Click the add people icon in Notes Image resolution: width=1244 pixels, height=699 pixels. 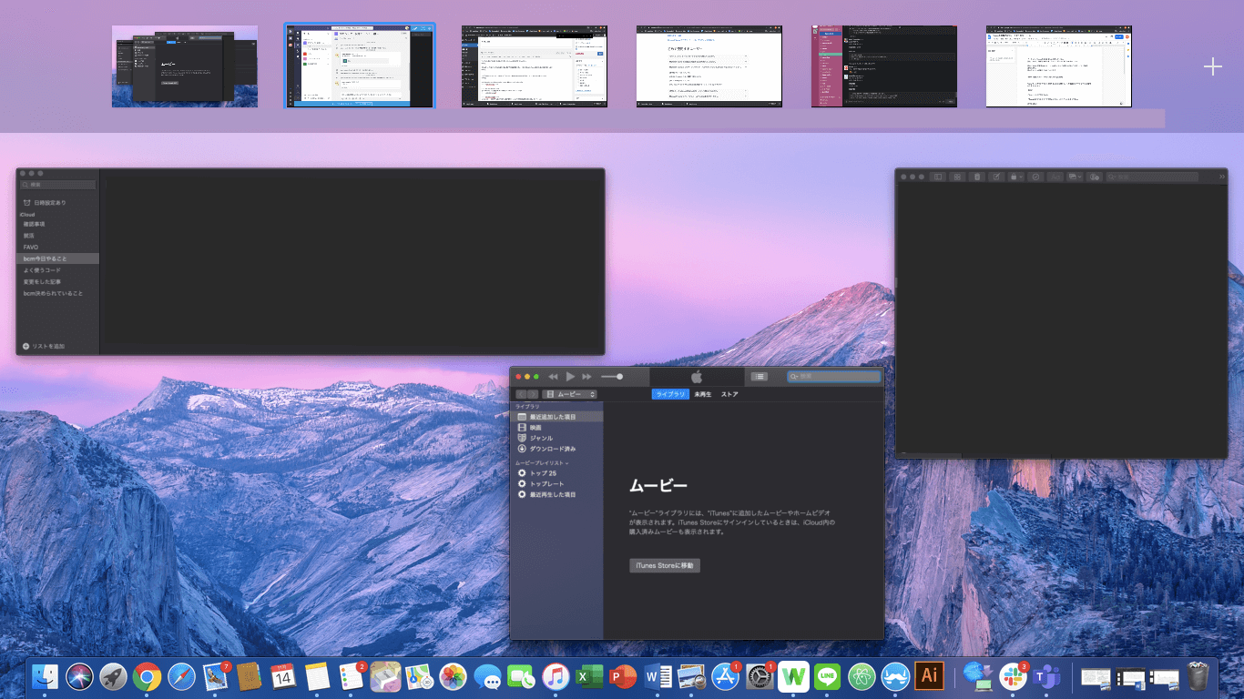coord(1094,177)
